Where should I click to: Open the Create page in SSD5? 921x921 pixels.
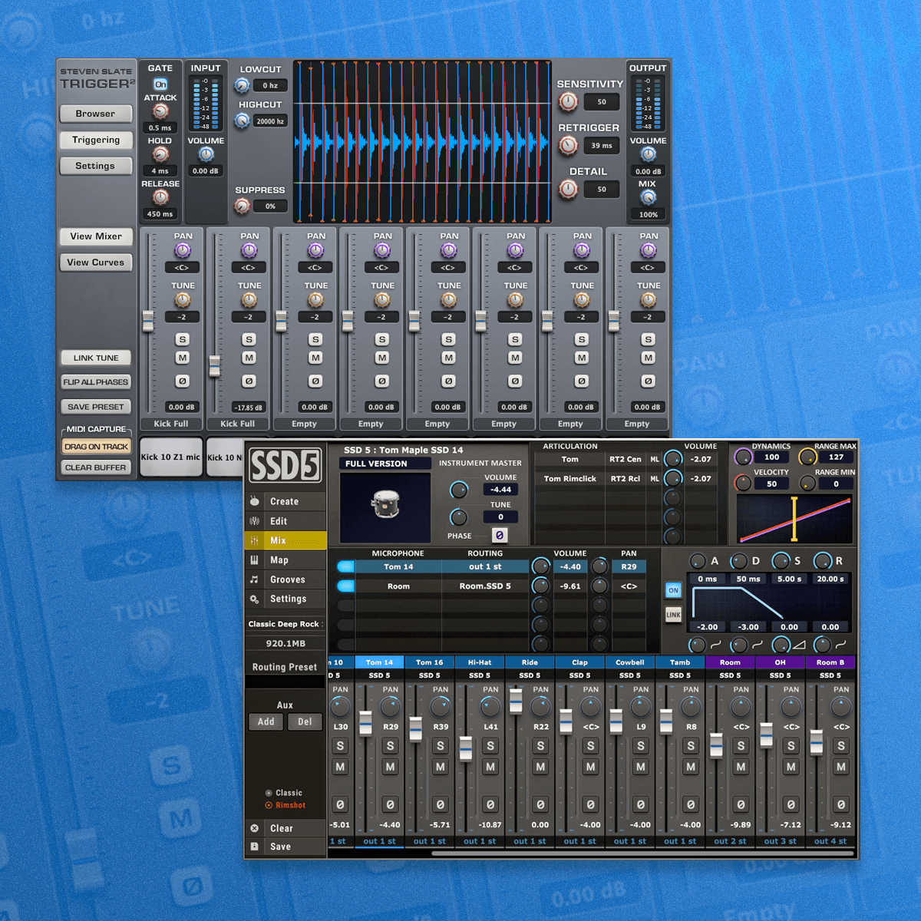[x=286, y=501]
